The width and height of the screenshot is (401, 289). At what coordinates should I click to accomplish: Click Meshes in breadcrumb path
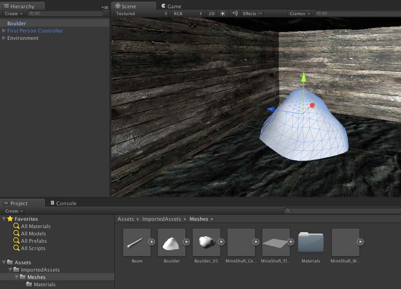coord(199,219)
